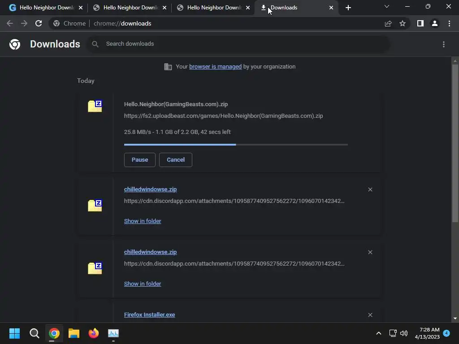Open network status tray icon
459x344 pixels.
coord(393,333)
